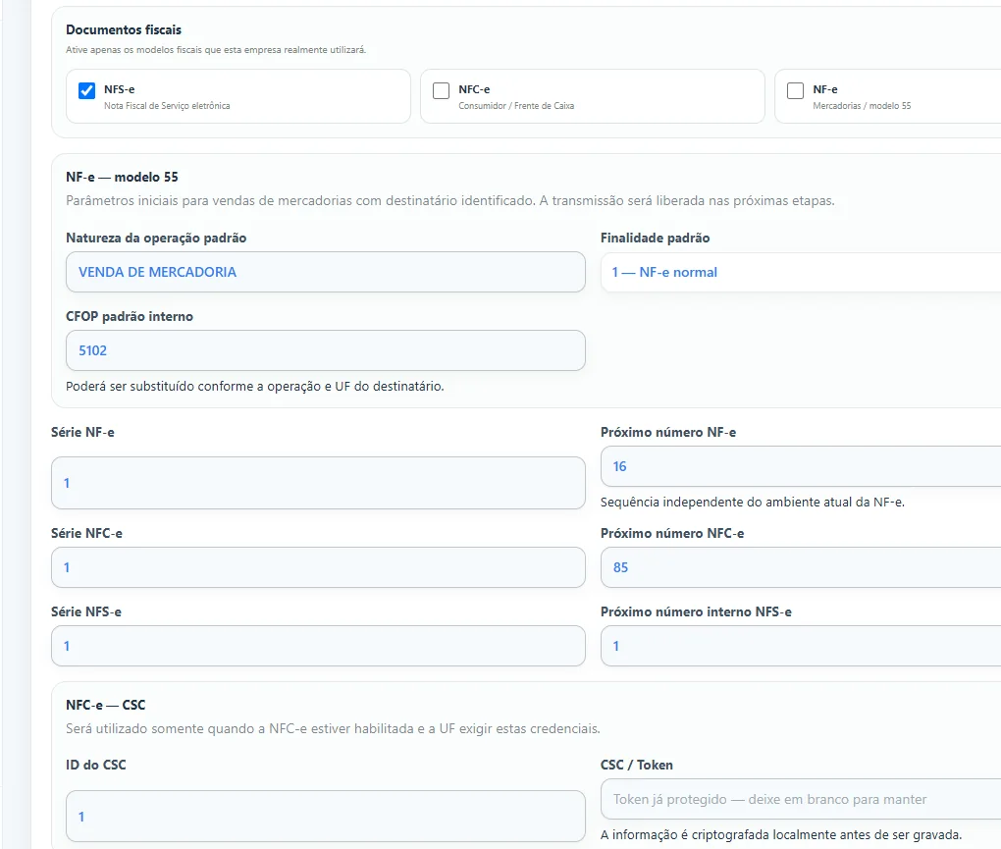
Task: Click the Documentos fiscais heading
Action: pos(124,30)
